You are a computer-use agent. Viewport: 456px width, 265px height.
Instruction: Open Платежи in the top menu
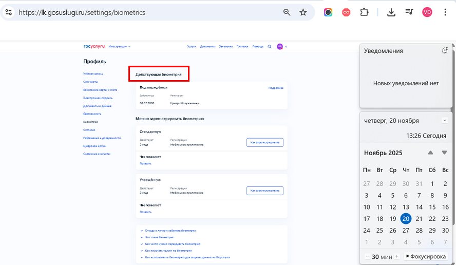pyautogui.click(x=242, y=47)
